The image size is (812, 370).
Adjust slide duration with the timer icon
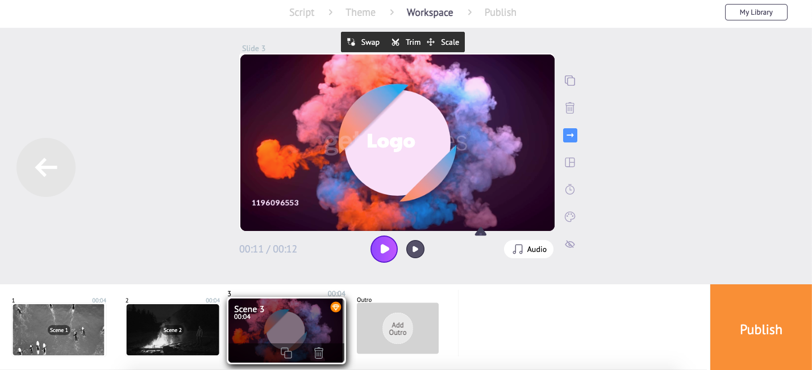pos(570,189)
